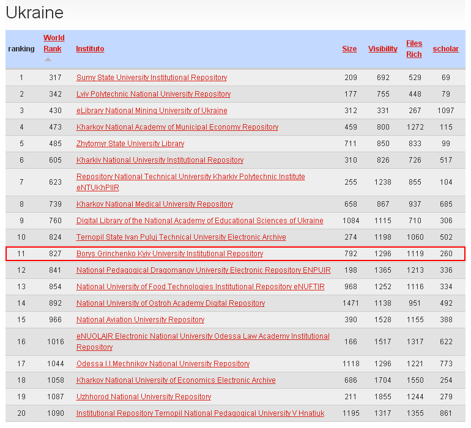The height and width of the screenshot is (428, 471).
Task: Open Kharkov National Academy of Municipal Economy Repository
Action: [x=177, y=127]
